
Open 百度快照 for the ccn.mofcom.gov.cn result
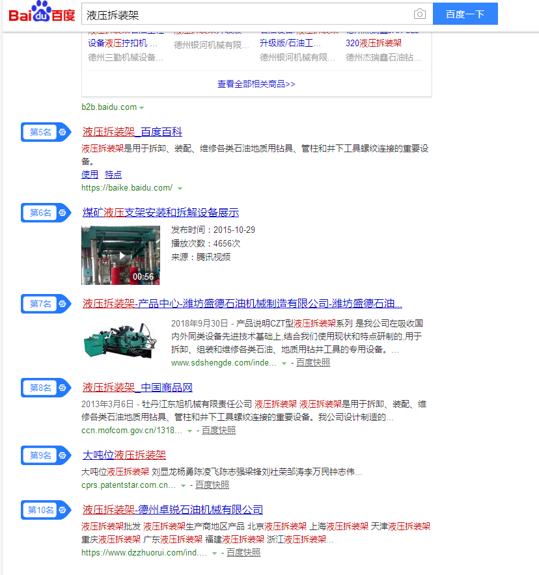point(219,431)
